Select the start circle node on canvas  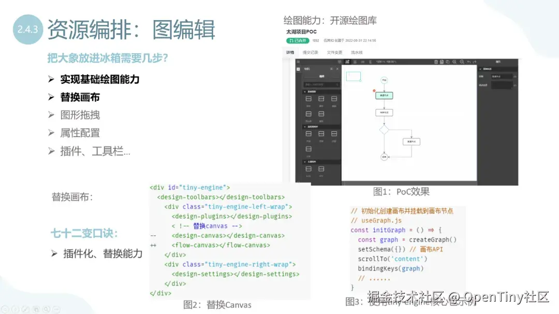tap(384, 80)
